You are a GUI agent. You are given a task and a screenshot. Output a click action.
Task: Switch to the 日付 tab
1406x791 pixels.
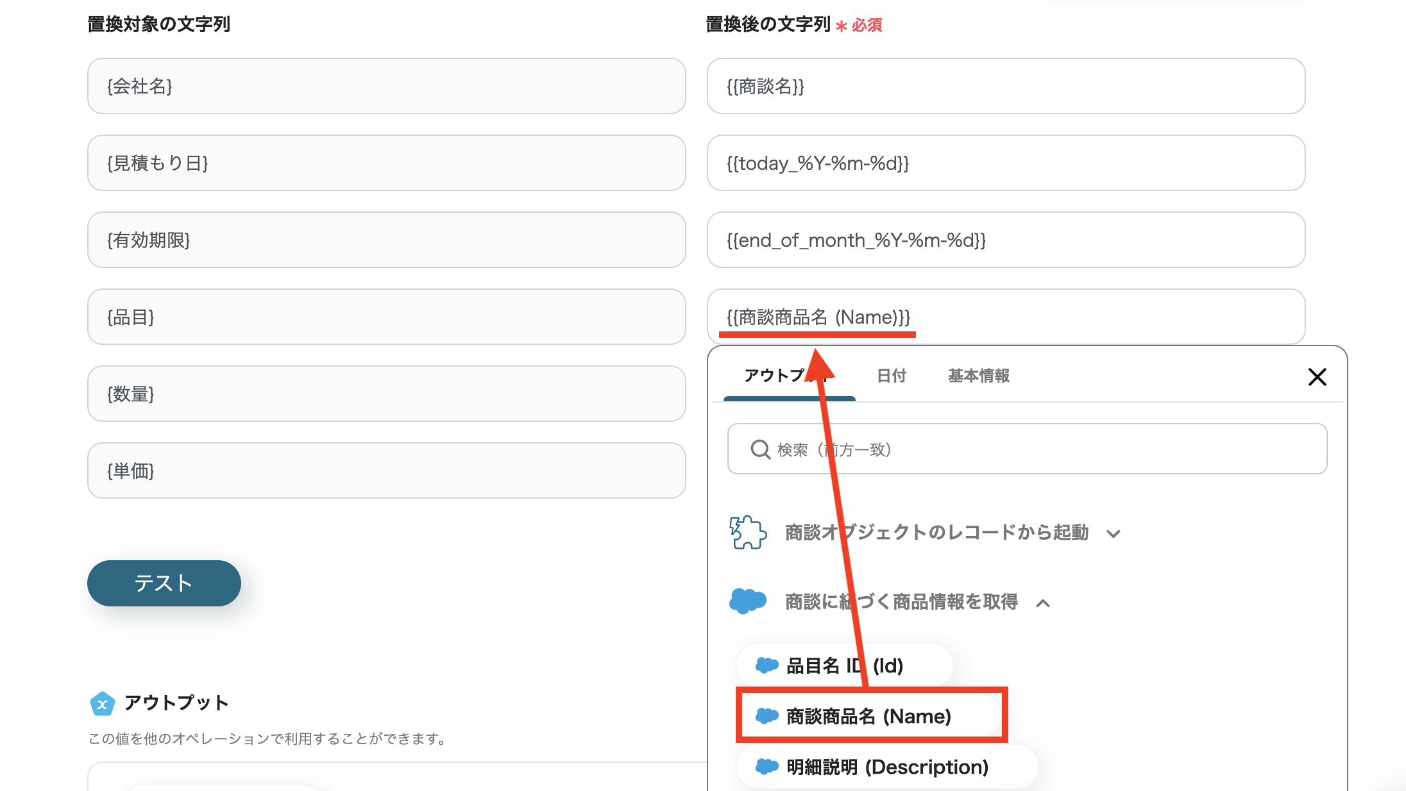point(892,376)
